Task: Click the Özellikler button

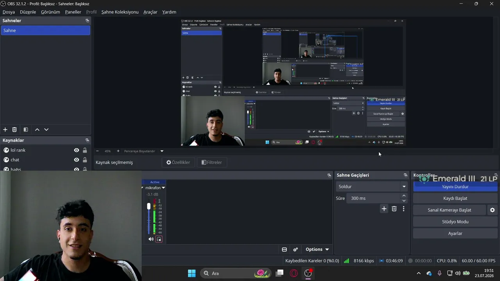Action: click(178, 162)
